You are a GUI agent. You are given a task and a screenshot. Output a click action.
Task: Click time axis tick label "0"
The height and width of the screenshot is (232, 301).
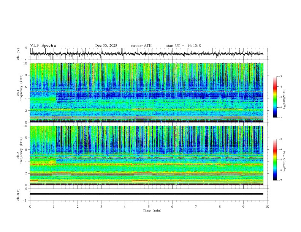(x=30, y=207)
